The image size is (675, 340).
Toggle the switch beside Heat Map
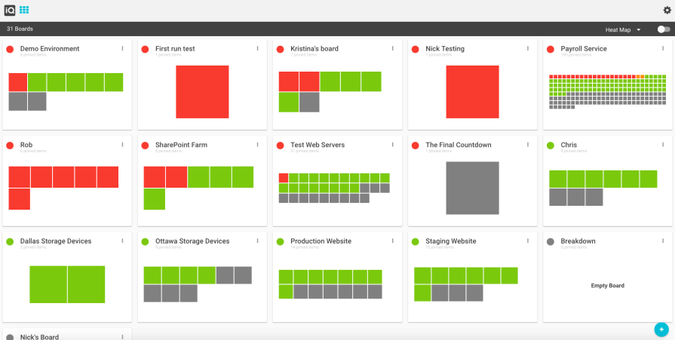664,29
